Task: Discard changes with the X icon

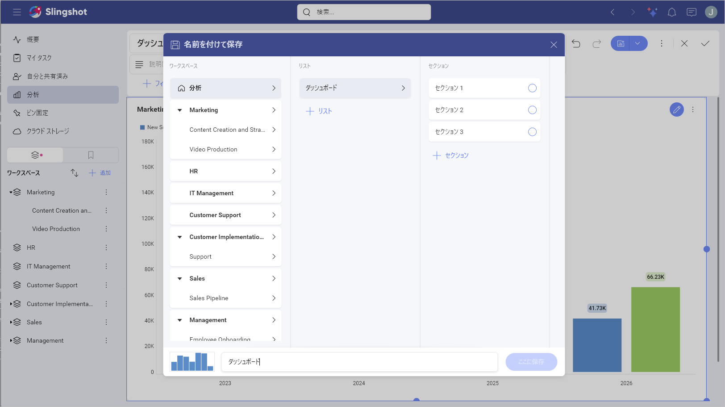Action: coord(684,43)
